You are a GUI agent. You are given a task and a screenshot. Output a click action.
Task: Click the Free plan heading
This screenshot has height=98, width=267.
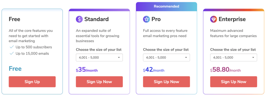pyautogui.click(x=15, y=19)
